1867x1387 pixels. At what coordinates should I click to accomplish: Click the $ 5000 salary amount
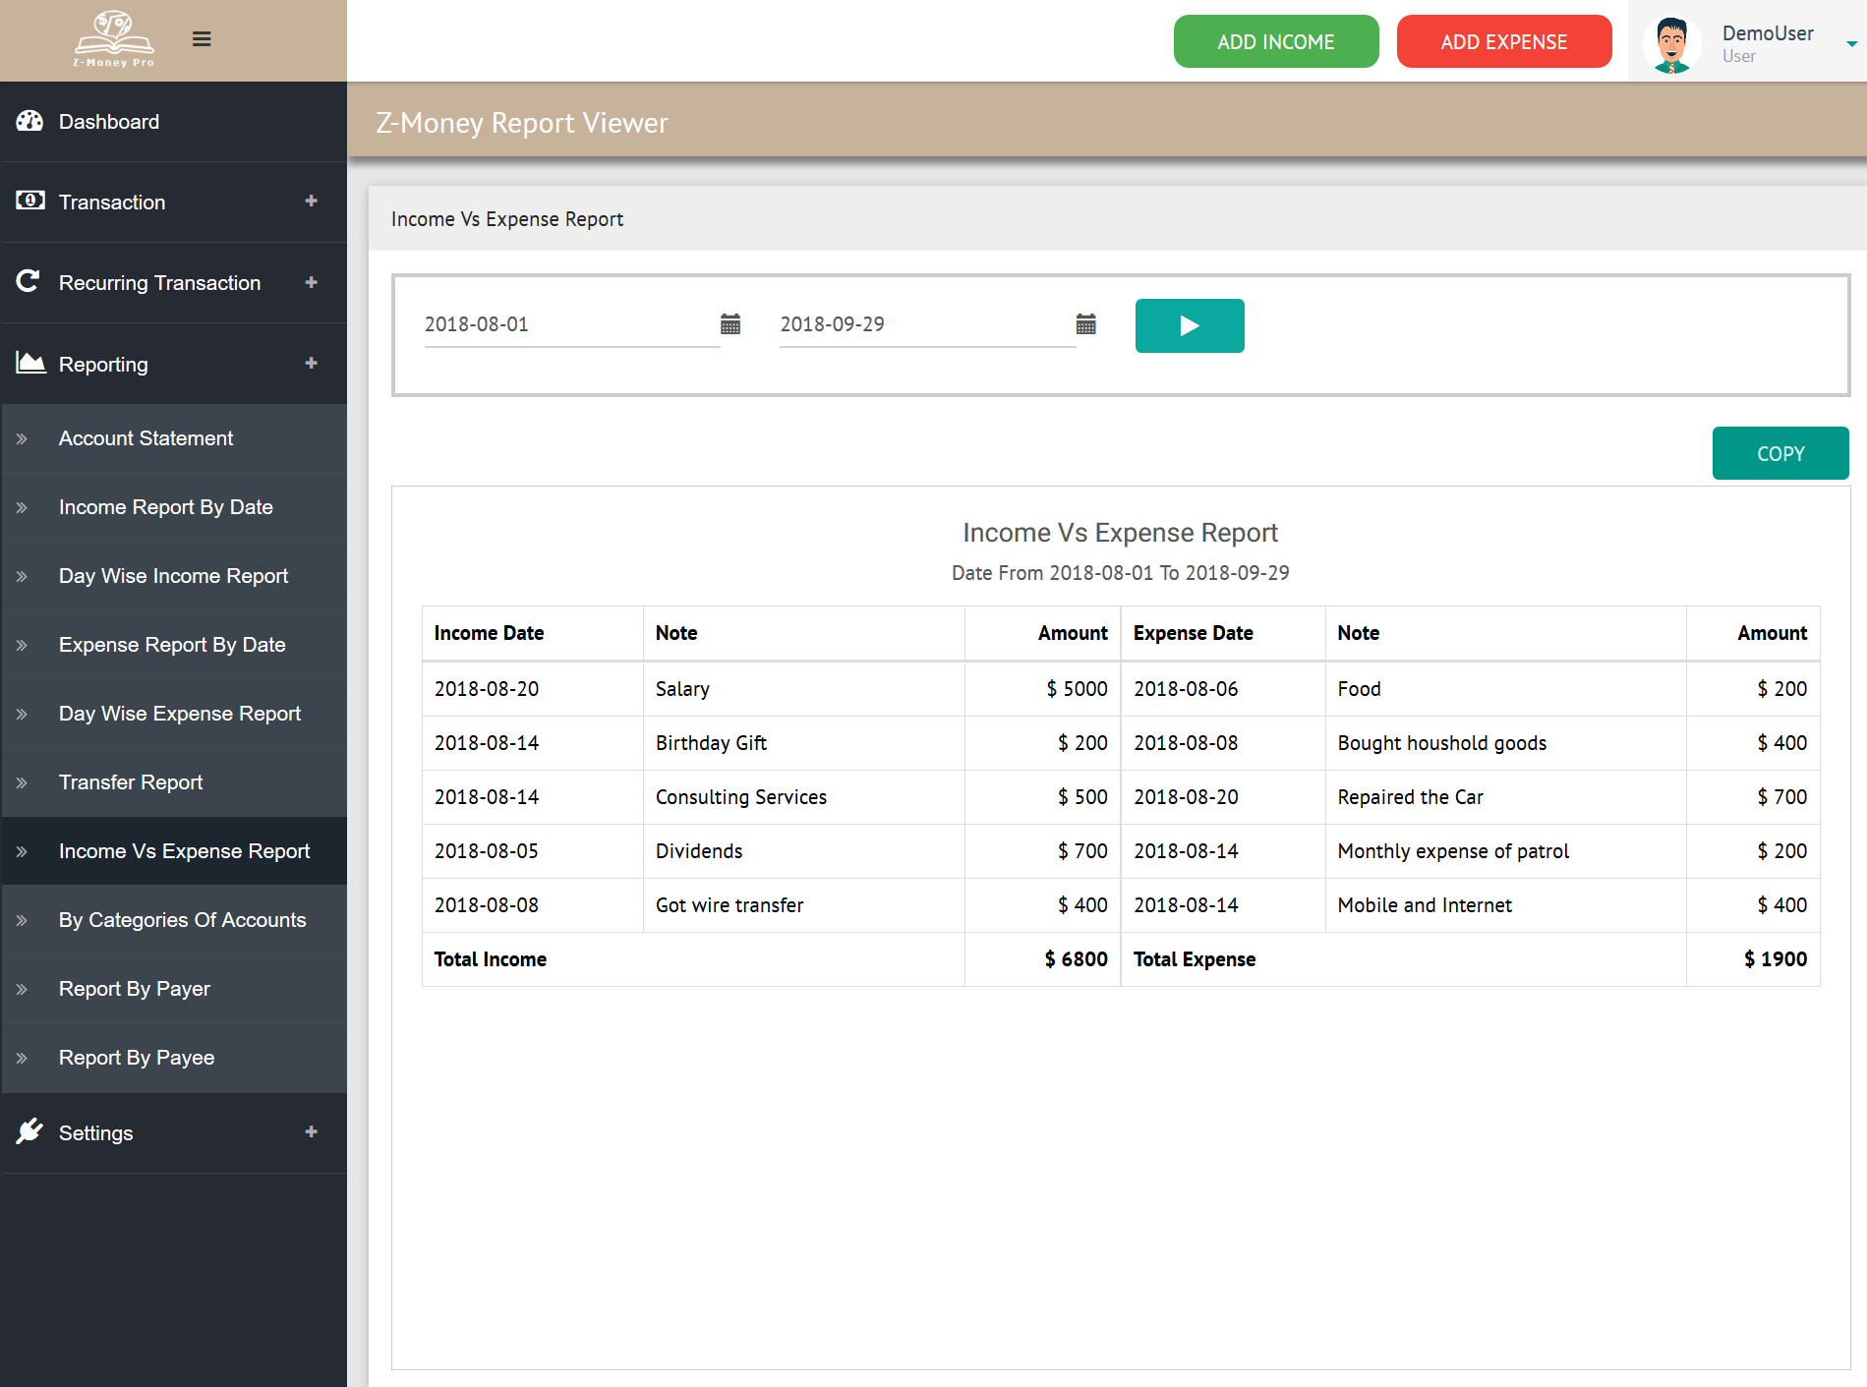(1077, 689)
